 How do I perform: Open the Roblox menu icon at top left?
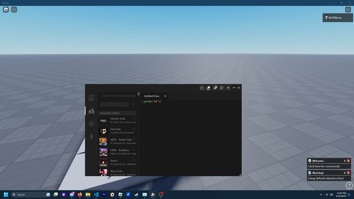[6, 10]
